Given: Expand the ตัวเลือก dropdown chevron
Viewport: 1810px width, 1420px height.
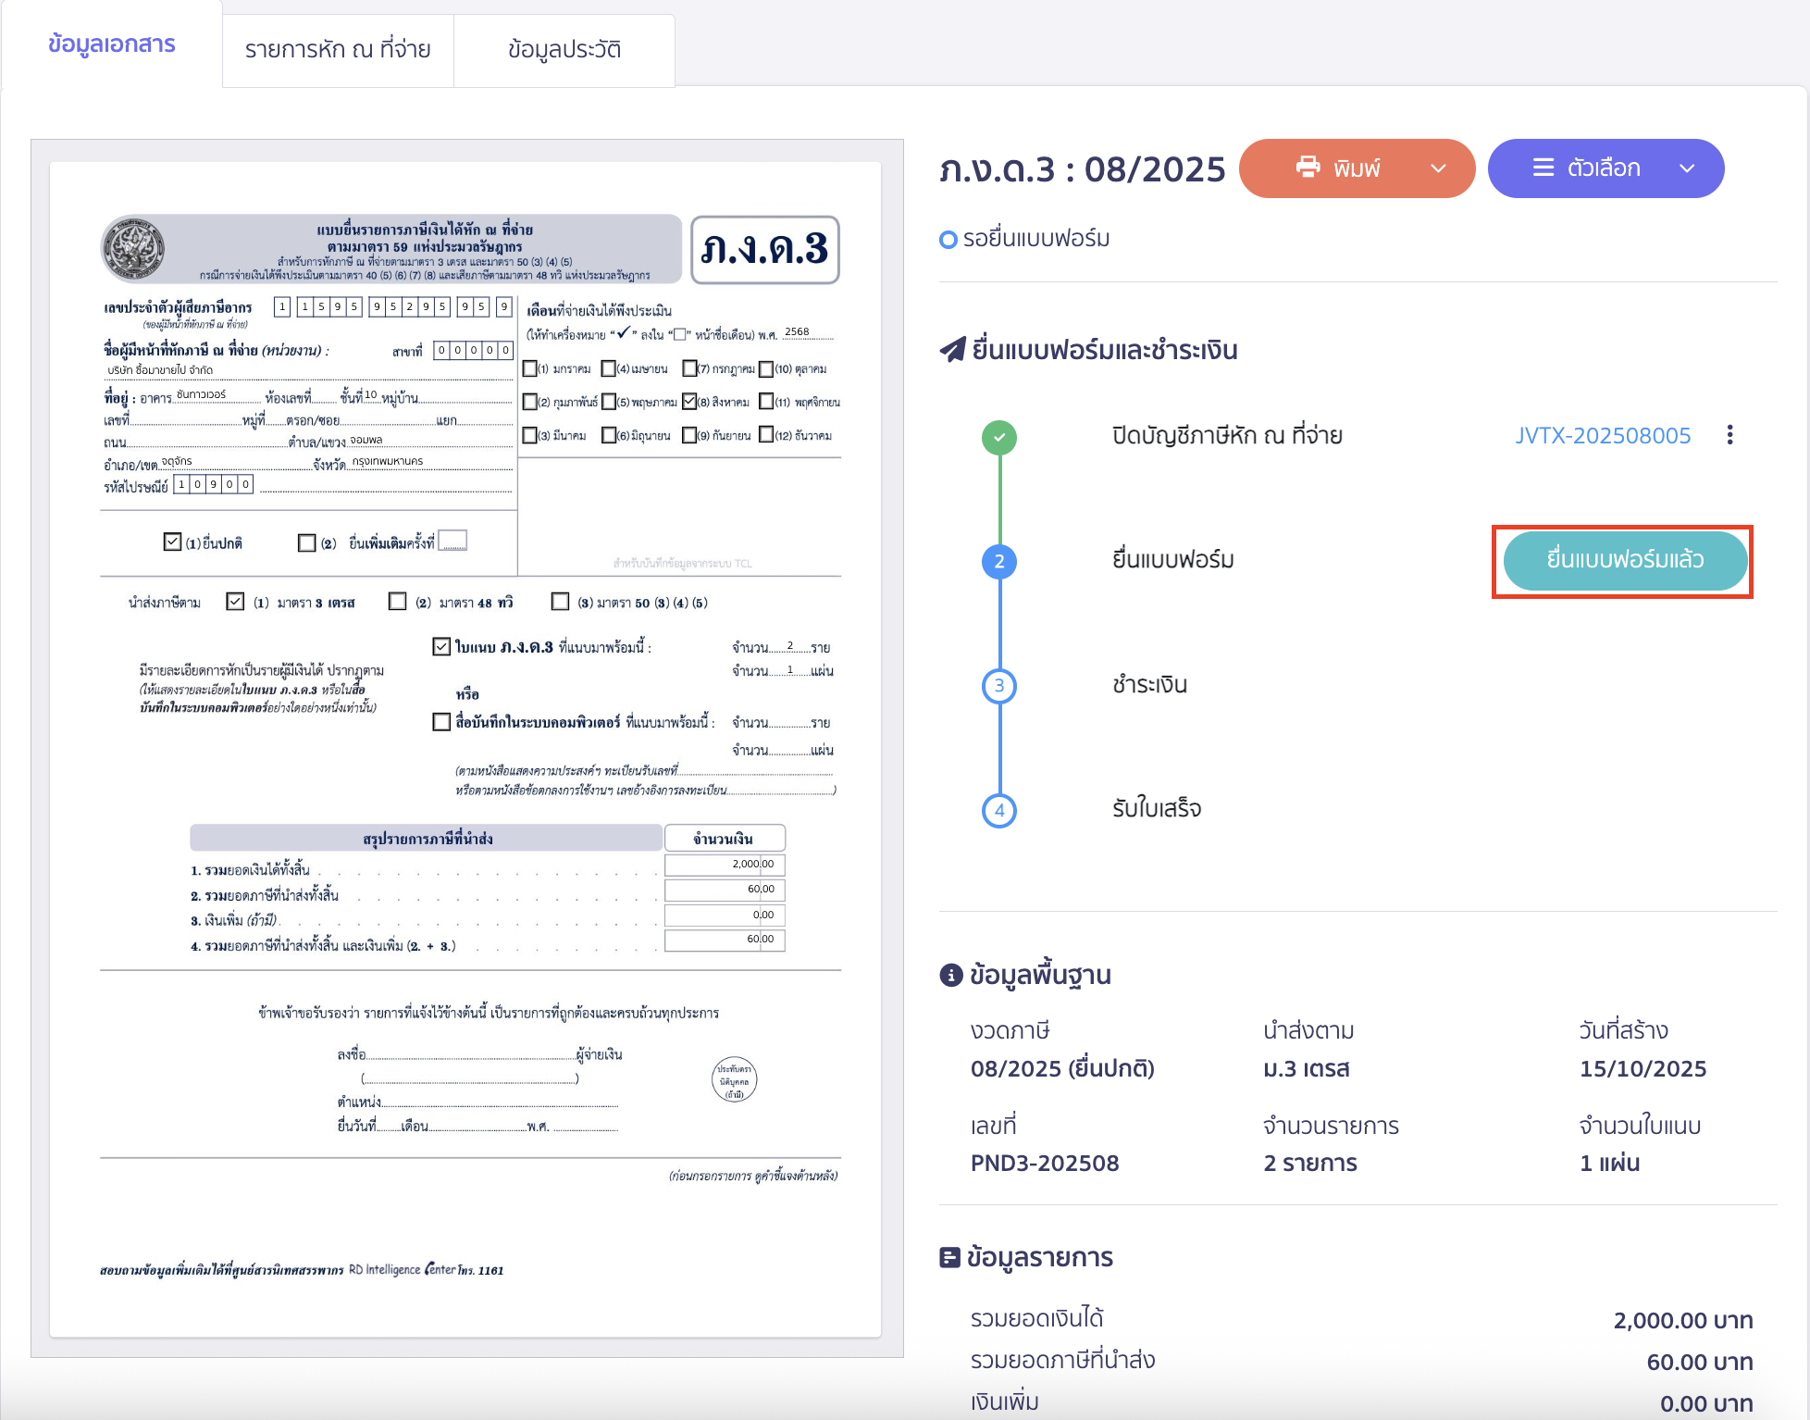Looking at the screenshot, I should (1687, 168).
